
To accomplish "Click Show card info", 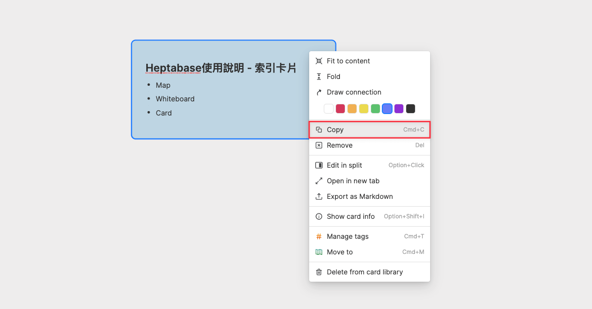I will point(350,216).
